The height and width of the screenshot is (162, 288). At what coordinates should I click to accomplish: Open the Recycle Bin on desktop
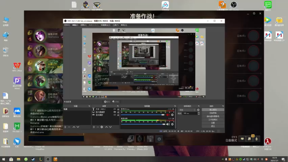click(x=6, y=52)
